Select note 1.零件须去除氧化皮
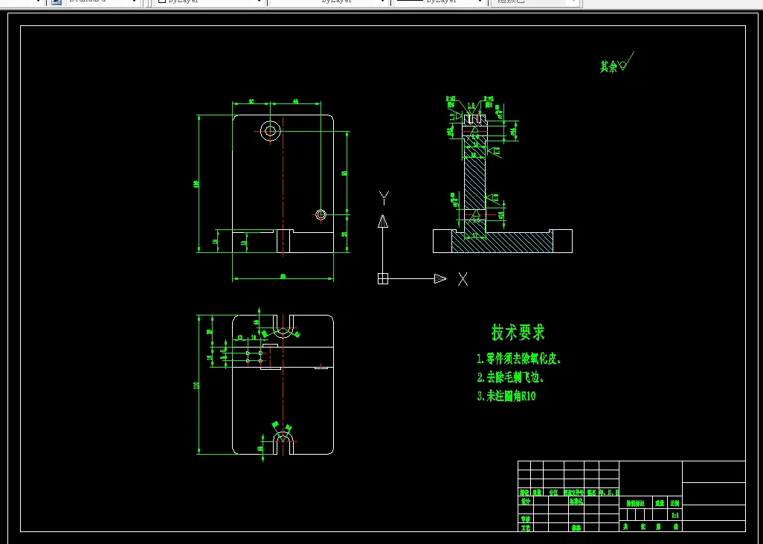Image resolution: width=763 pixels, height=544 pixels. (519, 359)
